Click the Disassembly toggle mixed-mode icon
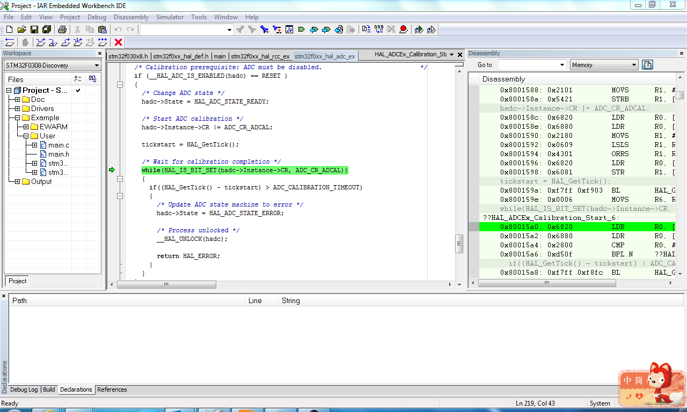The width and height of the screenshot is (687, 412). (x=648, y=65)
